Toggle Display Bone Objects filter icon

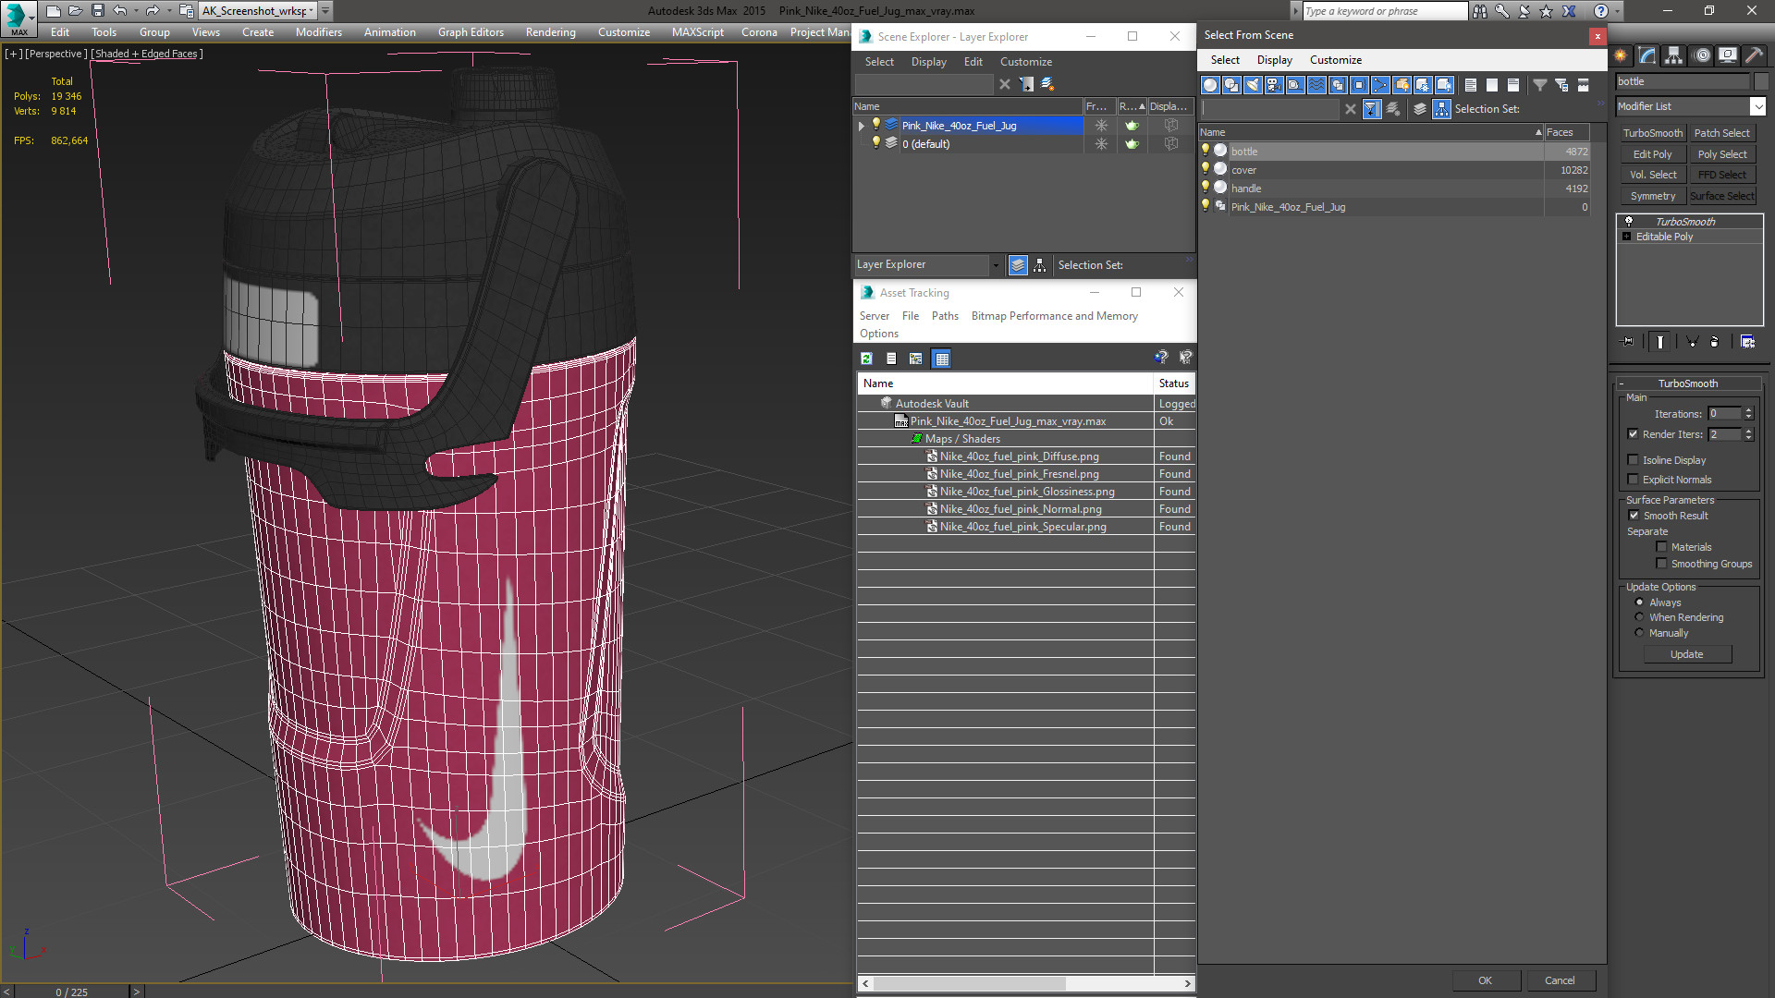[1380, 85]
